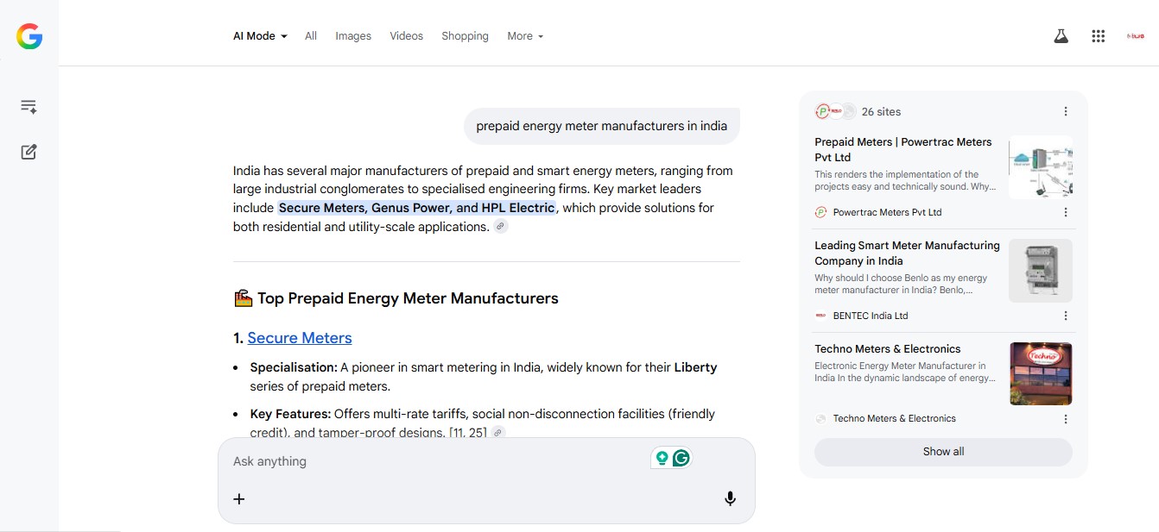Click the Grammarly icon in the input box
Image resolution: width=1159 pixels, height=532 pixels.
[681, 458]
